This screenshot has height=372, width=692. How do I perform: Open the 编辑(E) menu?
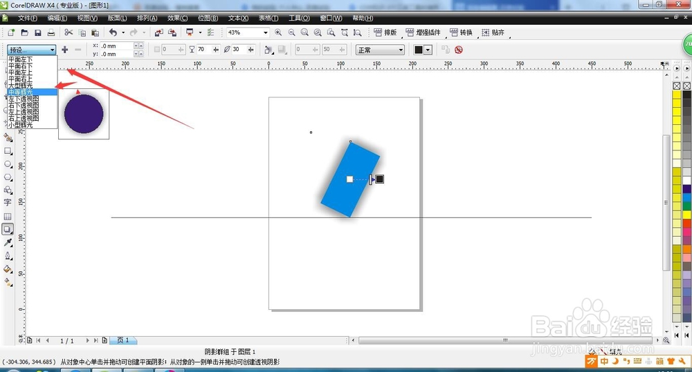[57, 18]
